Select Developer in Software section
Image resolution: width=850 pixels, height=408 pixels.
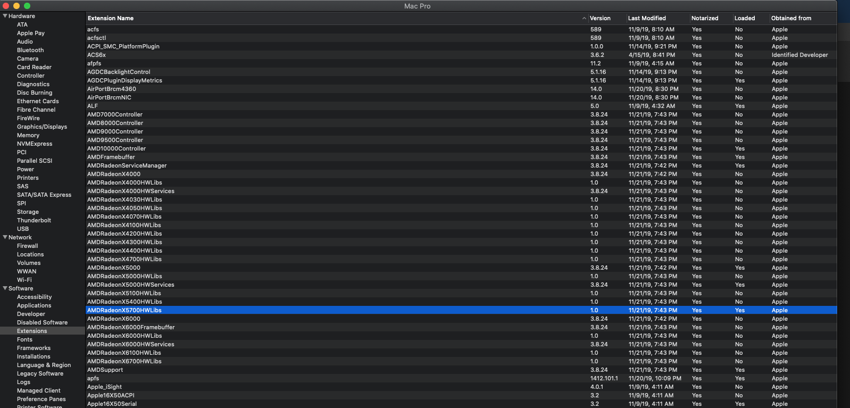pyautogui.click(x=31, y=314)
